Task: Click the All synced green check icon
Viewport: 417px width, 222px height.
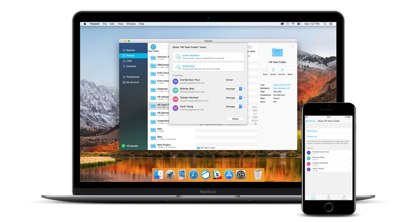Action: [123, 146]
